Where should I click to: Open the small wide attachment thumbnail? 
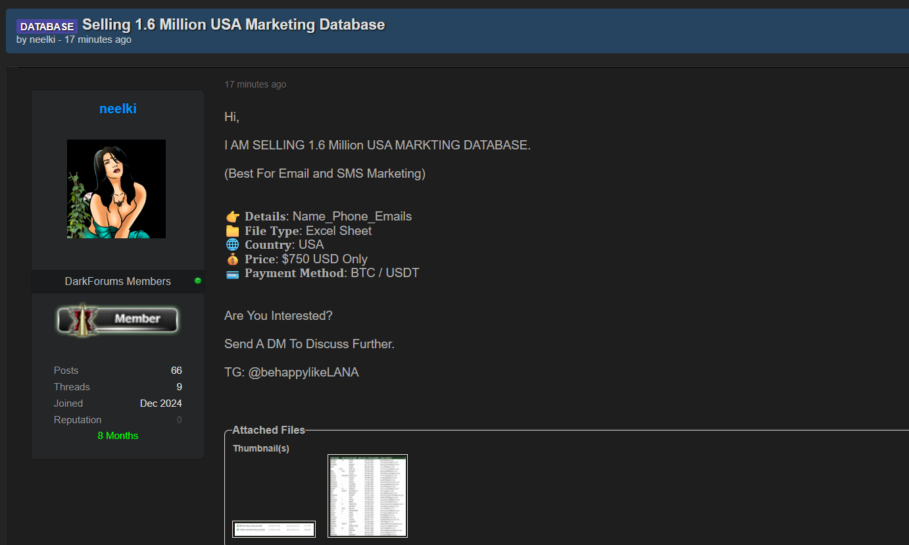click(x=274, y=529)
